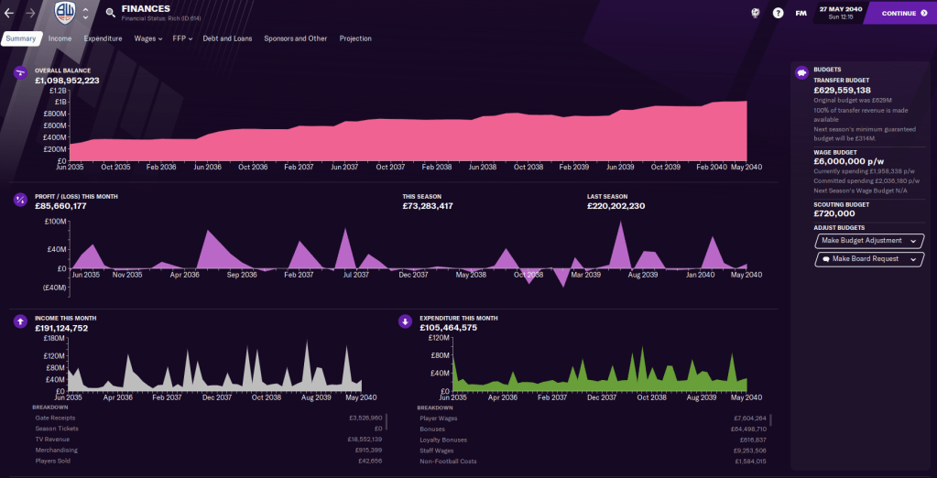The image size is (937, 478).
Task: Open the Bolton club badge menu
Action: 63,13
